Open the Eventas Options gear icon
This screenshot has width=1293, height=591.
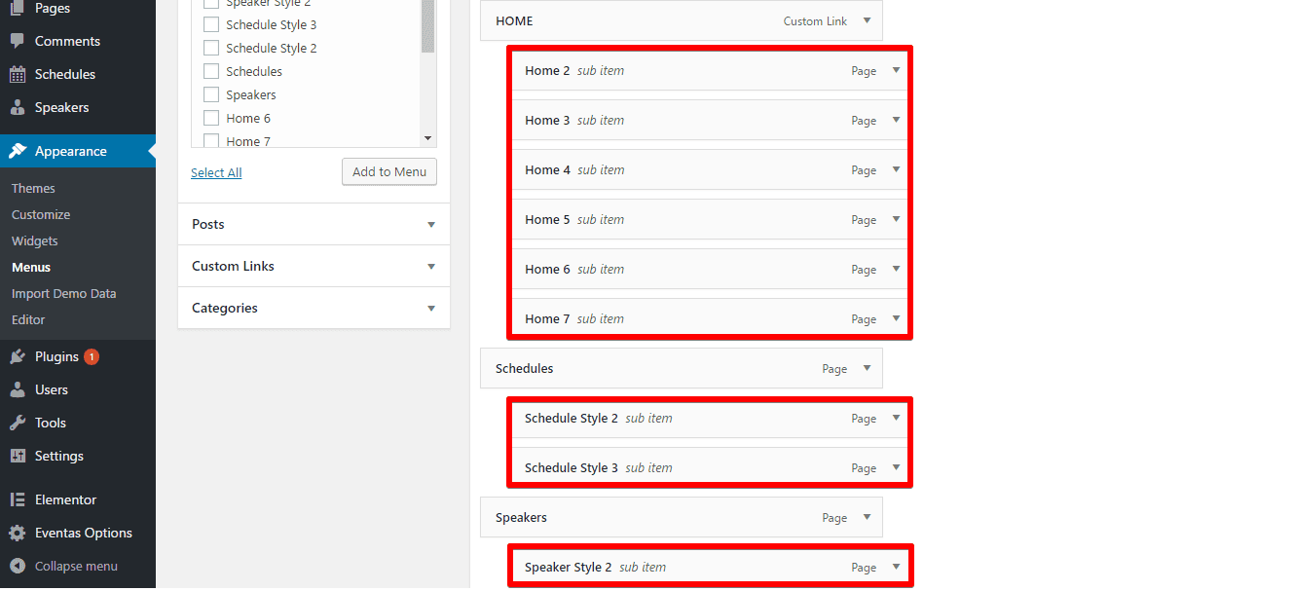16,533
